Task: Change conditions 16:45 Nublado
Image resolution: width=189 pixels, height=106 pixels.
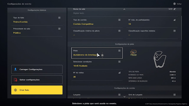Action: pos(97,64)
